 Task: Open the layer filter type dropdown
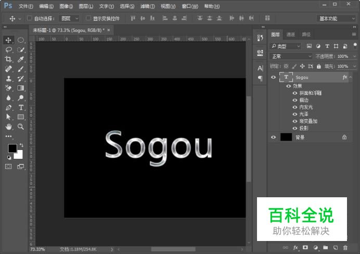coord(285,46)
